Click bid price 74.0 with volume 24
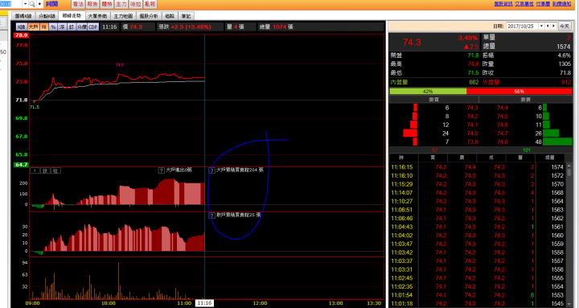This screenshot has height=308, width=579. point(472,133)
